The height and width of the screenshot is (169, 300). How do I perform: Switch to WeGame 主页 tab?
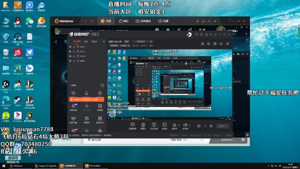(x=106, y=21)
